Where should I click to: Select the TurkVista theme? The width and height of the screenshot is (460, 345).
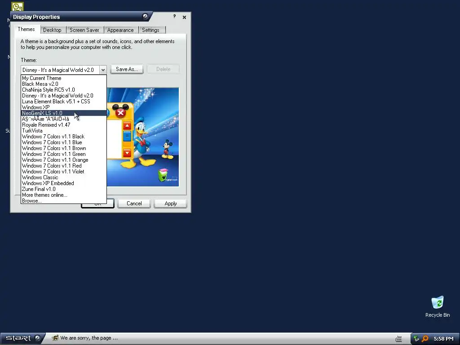point(64,131)
